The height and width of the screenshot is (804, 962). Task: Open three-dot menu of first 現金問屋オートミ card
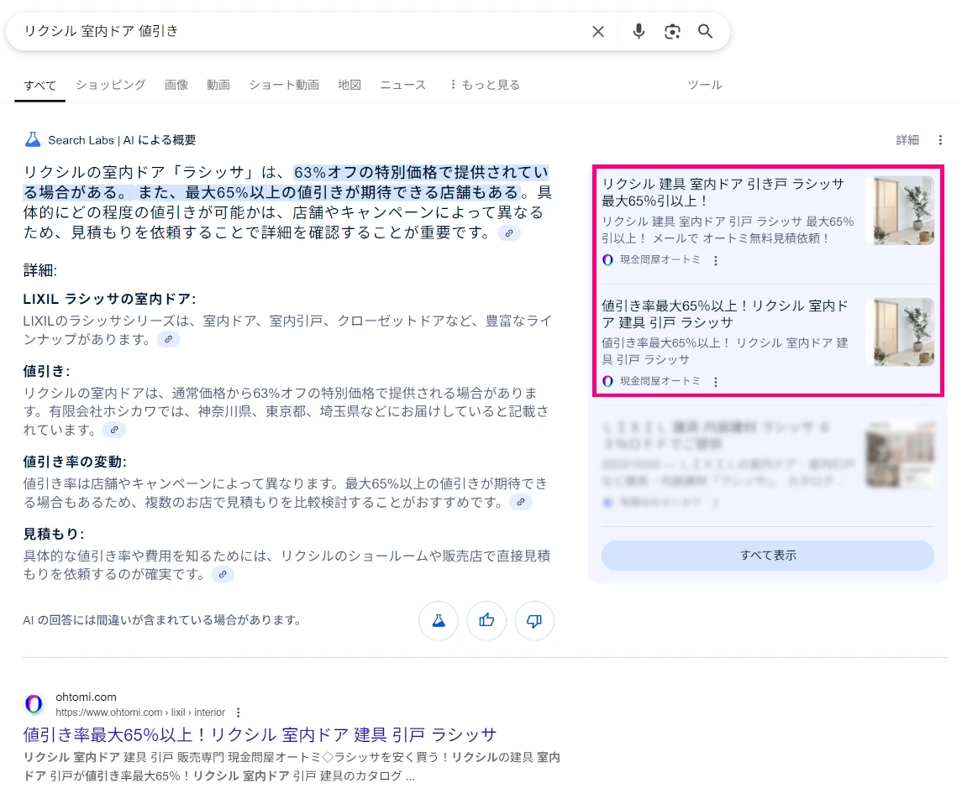point(715,260)
